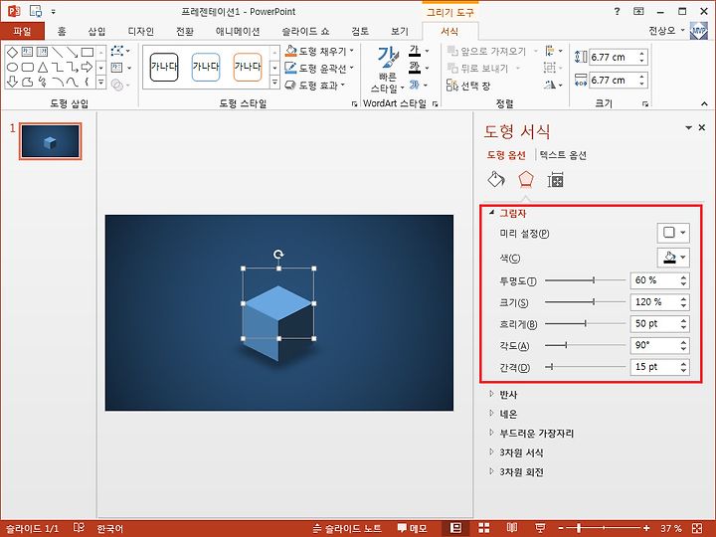Open the Size & Properties icon

click(555, 180)
